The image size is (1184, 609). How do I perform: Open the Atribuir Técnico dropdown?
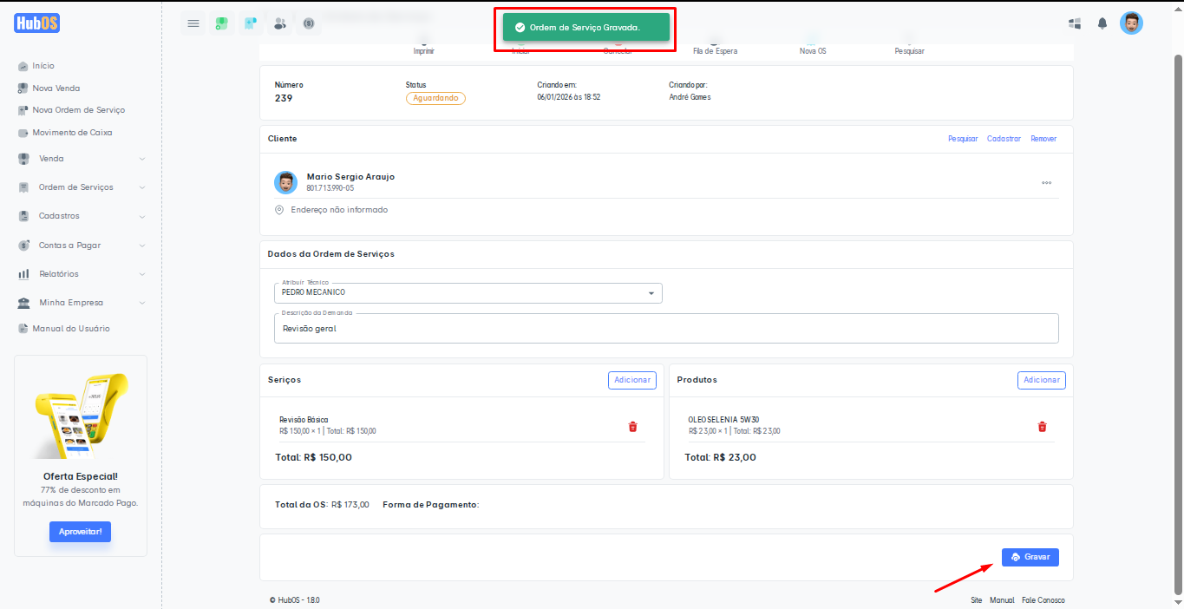[x=468, y=293]
